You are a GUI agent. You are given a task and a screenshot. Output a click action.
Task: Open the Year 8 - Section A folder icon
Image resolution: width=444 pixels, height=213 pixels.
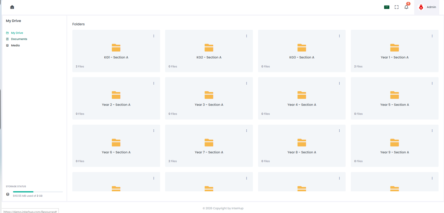pyautogui.click(x=302, y=142)
